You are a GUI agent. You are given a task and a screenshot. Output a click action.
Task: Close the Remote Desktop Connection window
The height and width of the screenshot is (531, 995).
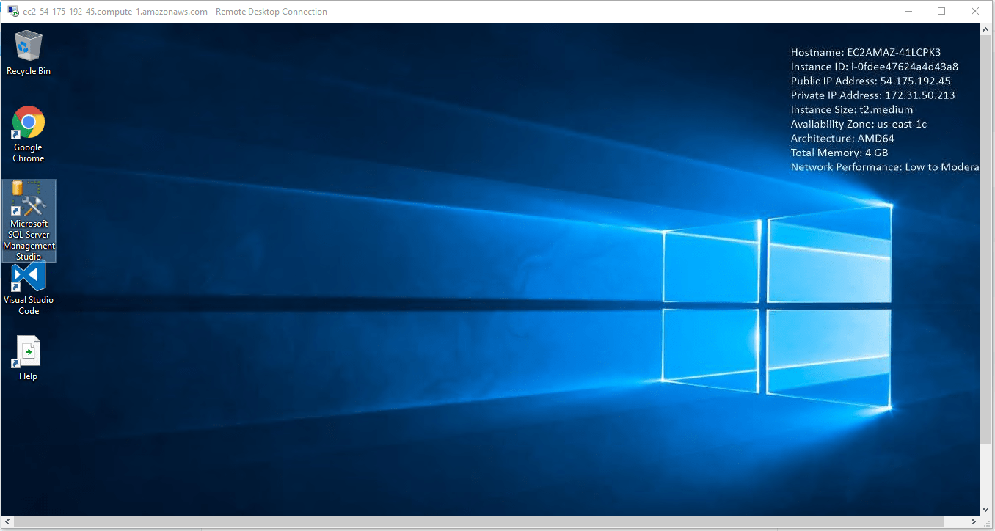tap(975, 12)
